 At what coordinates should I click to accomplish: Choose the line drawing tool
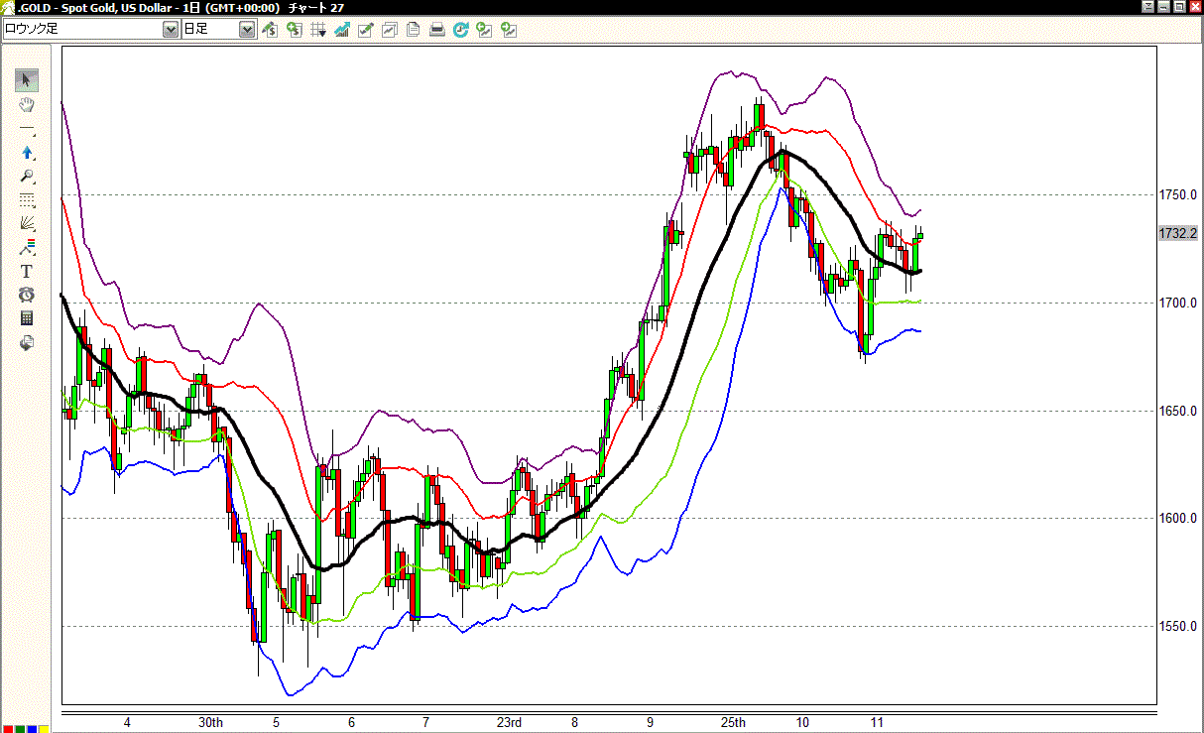[x=27, y=129]
